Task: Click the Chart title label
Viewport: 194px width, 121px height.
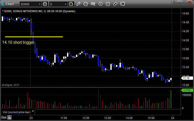Action: click(10, 4)
